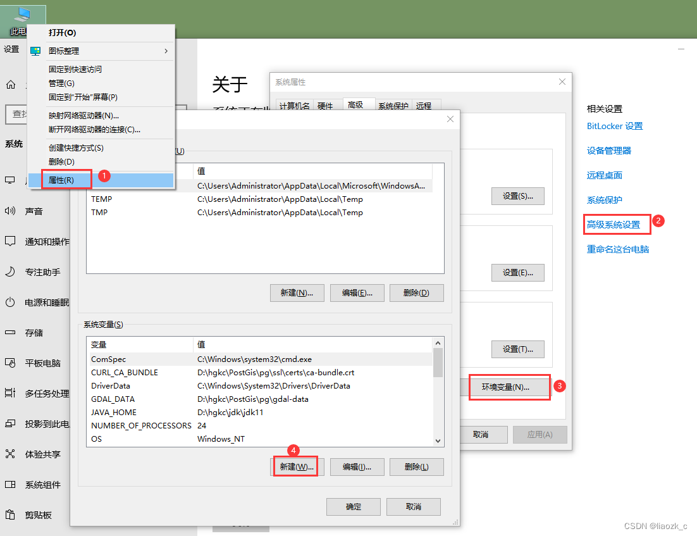Screen dimensions: 697x536
Task: Click 确定 in Environment Variables dialog
Action: tap(354, 507)
